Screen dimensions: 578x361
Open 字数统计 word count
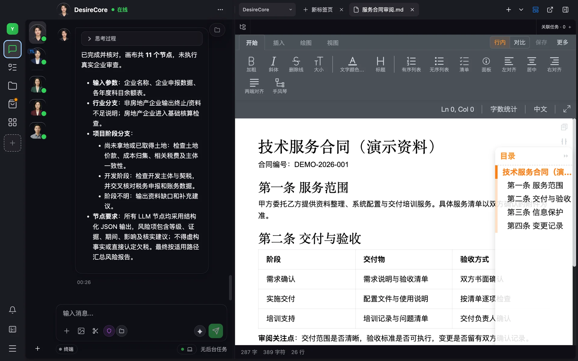point(503,109)
